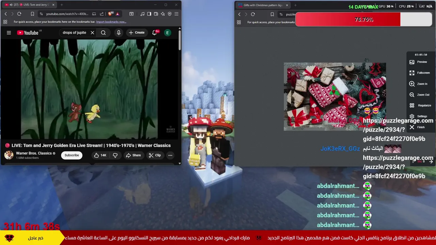Screen dimensions: 436x245
Task: Open new tab in puzzle browser window
Action: pos(295,5)
